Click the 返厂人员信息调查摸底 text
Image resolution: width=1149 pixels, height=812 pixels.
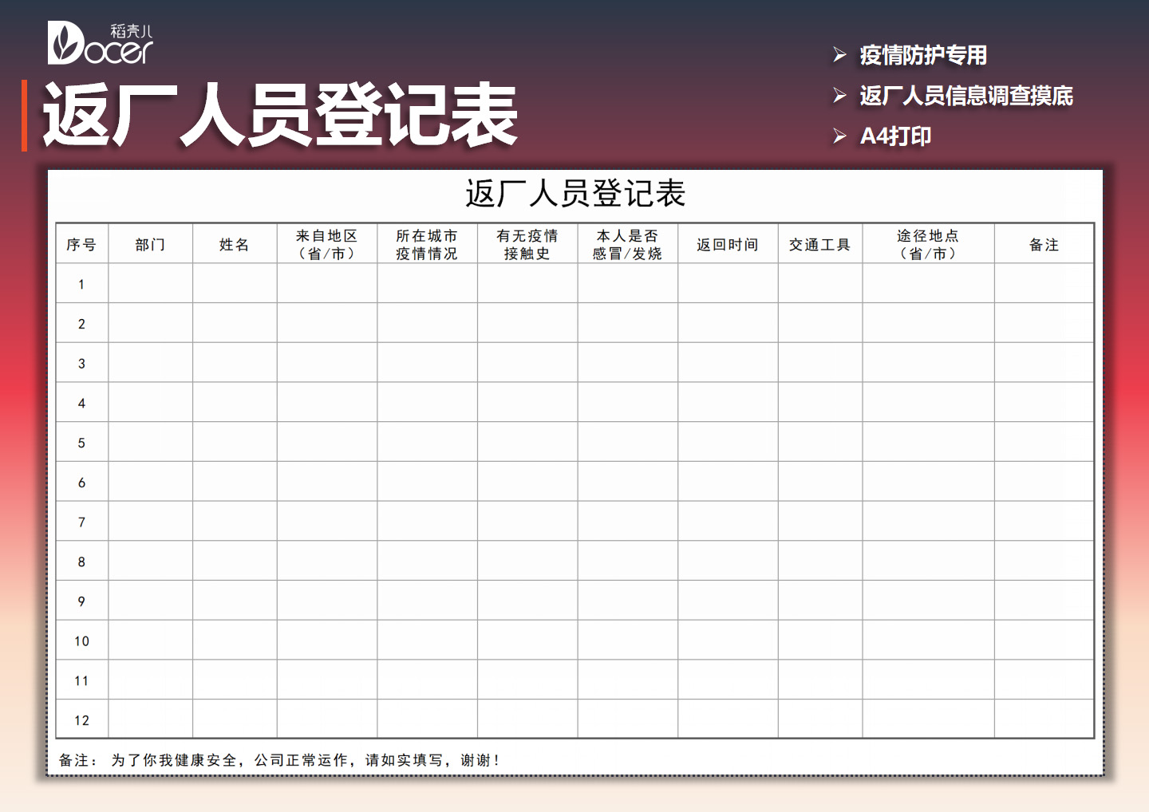(965, 96)
